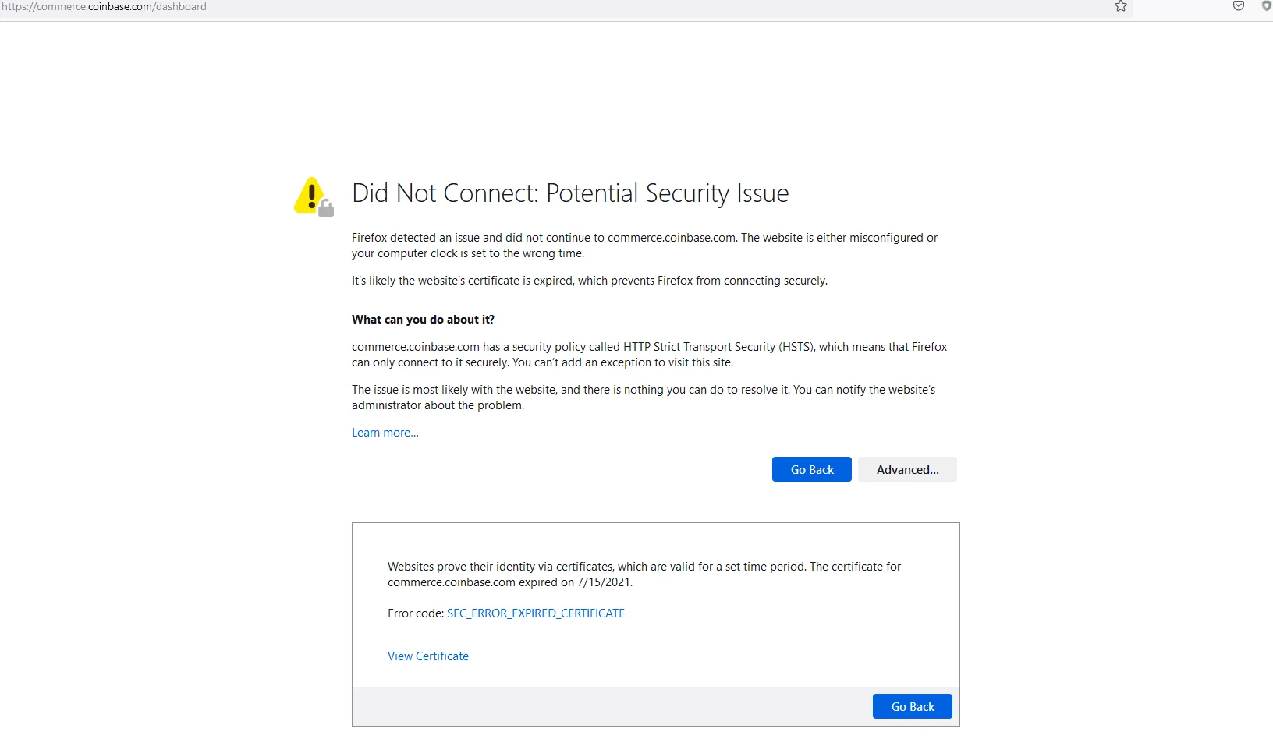The image size is (1273, 746).
Task: Copy the SEC_ERROR_EXPIRED_CERTIFICATE error code link
Action: (x=536, y=613)
